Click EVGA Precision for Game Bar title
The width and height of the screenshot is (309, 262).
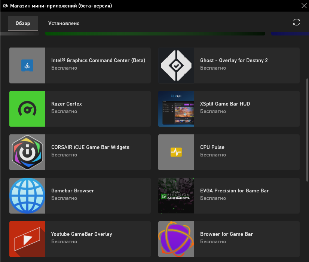[235, 191]
